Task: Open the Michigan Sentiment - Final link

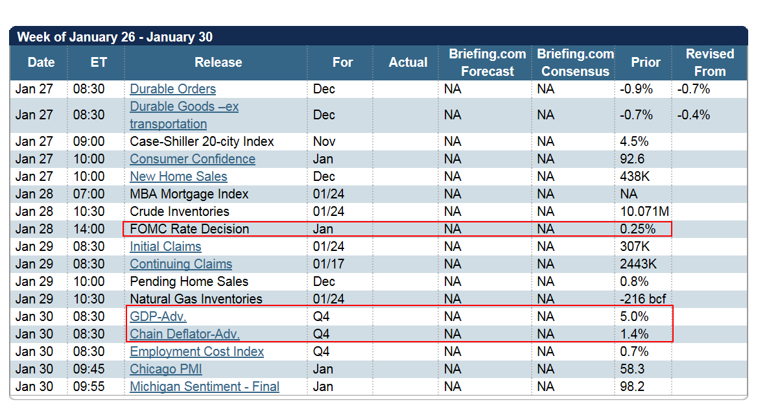Action: [x=204, y=386]
